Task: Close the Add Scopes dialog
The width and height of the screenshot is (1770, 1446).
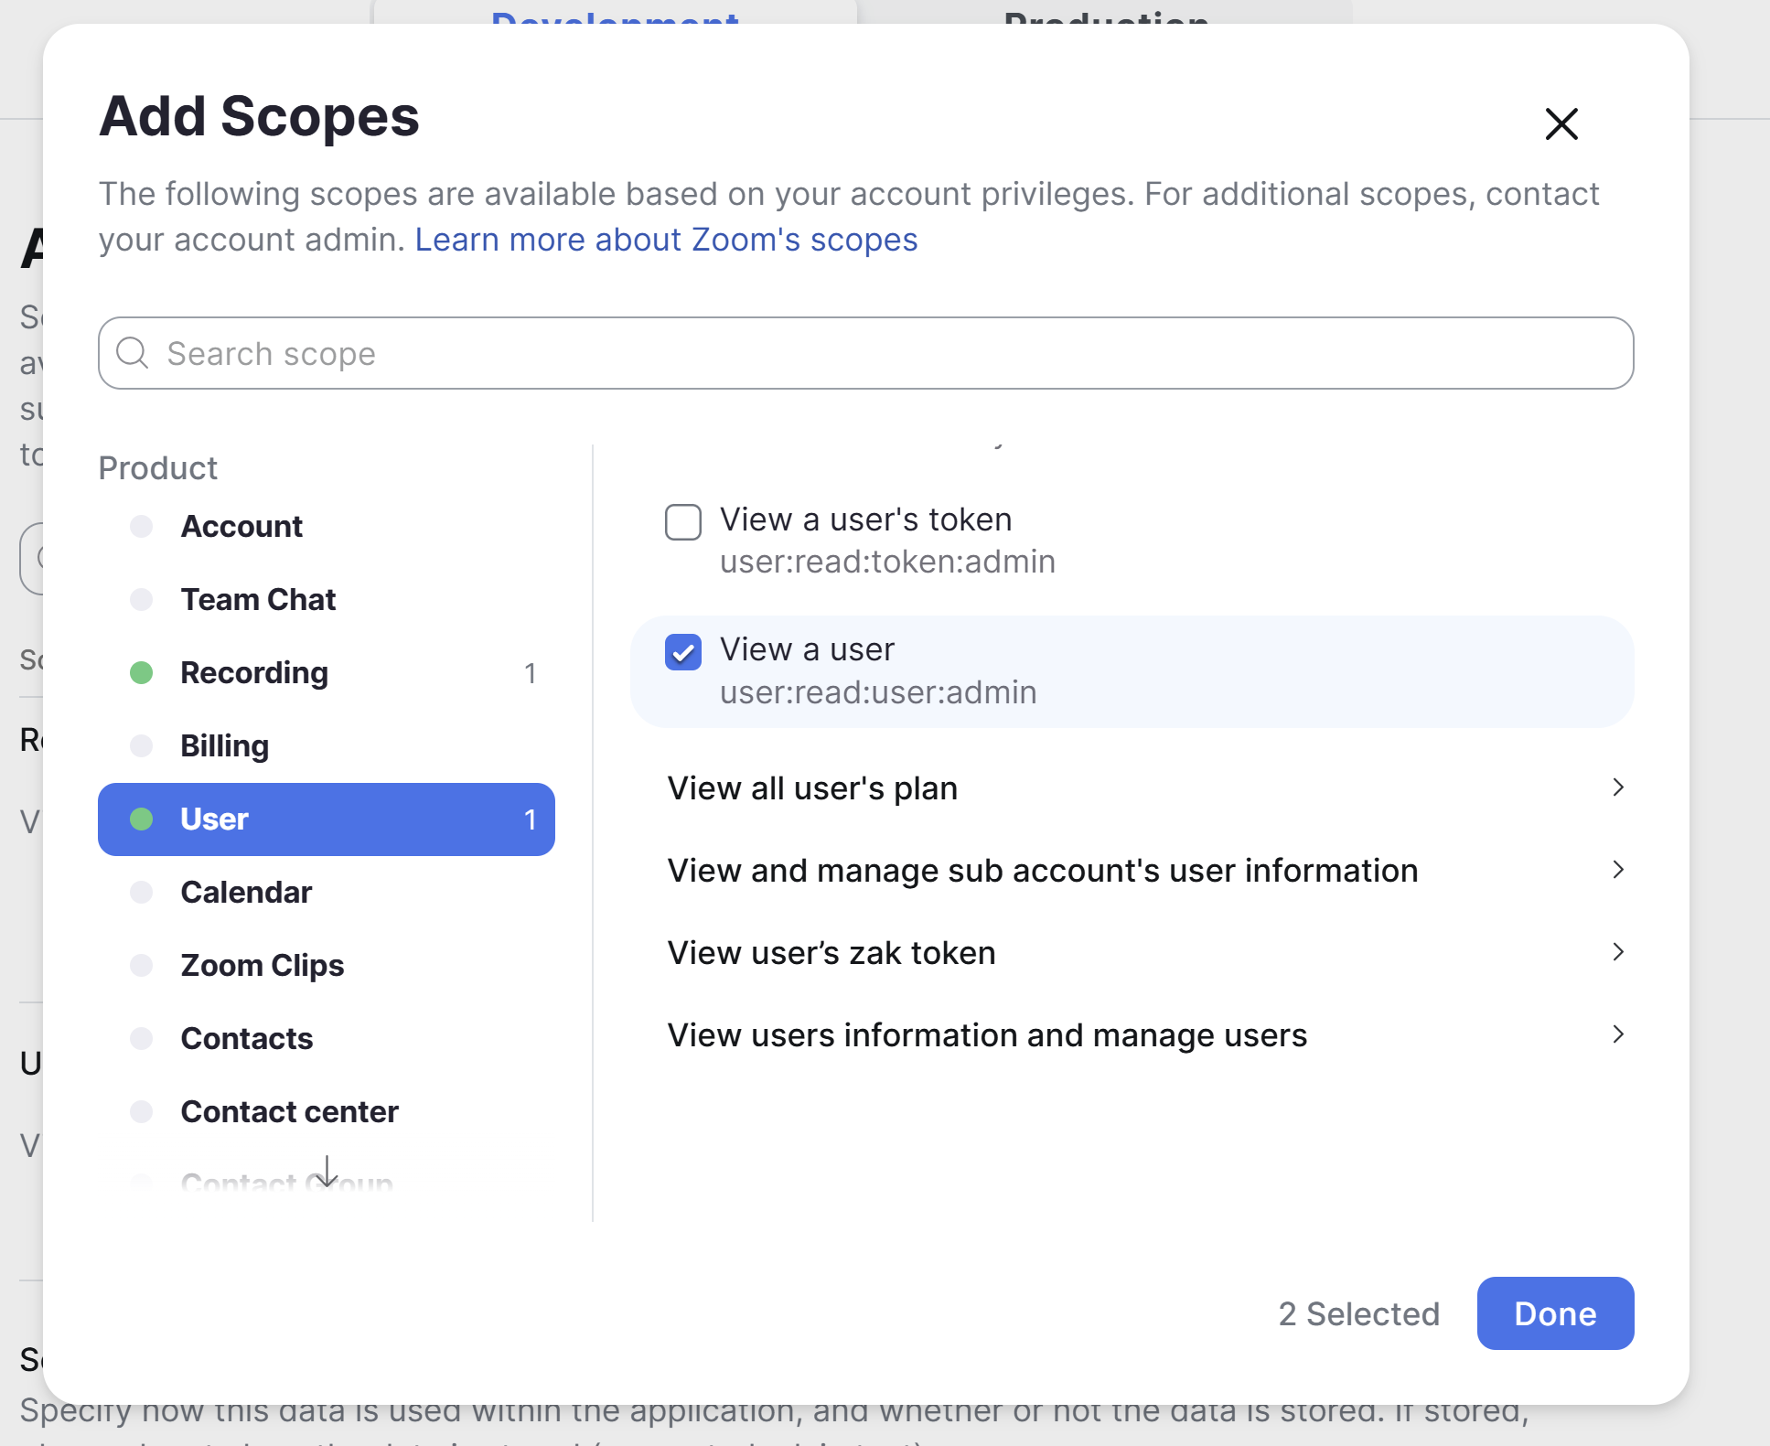Action: pos(1561,124)
